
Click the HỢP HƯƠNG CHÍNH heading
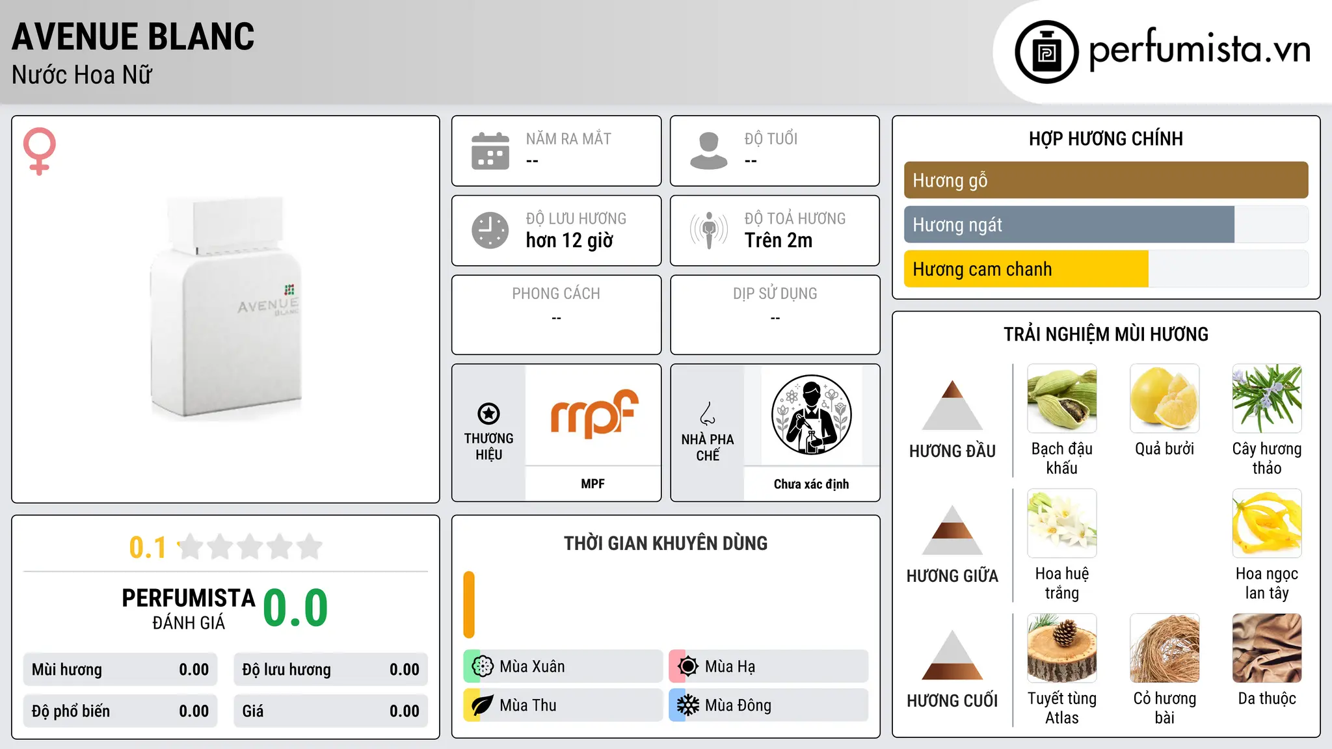click(1106, 138)
